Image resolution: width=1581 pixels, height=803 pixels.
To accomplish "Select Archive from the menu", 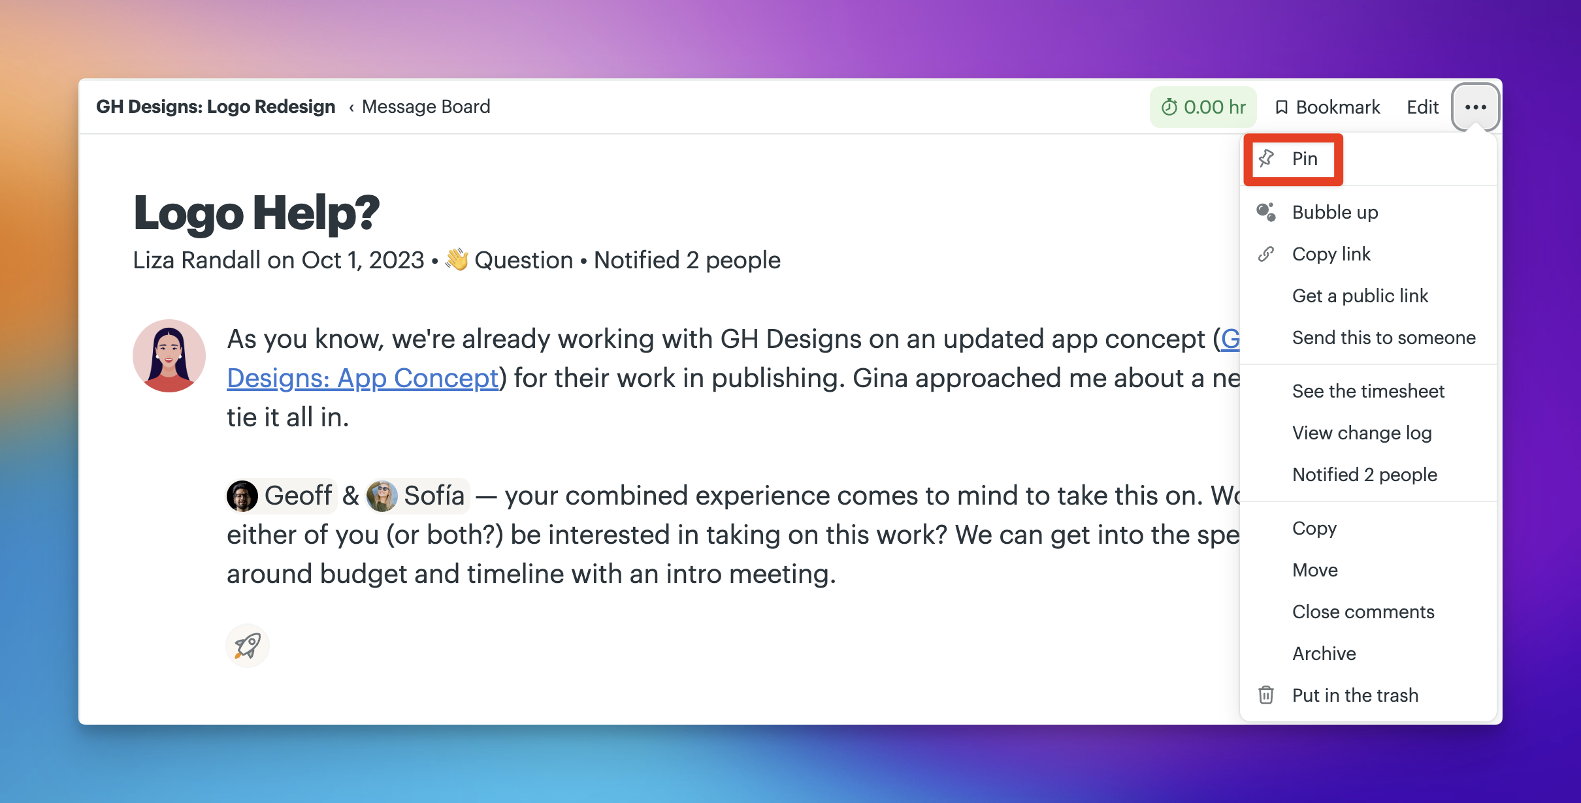I will coord(1324,653).
